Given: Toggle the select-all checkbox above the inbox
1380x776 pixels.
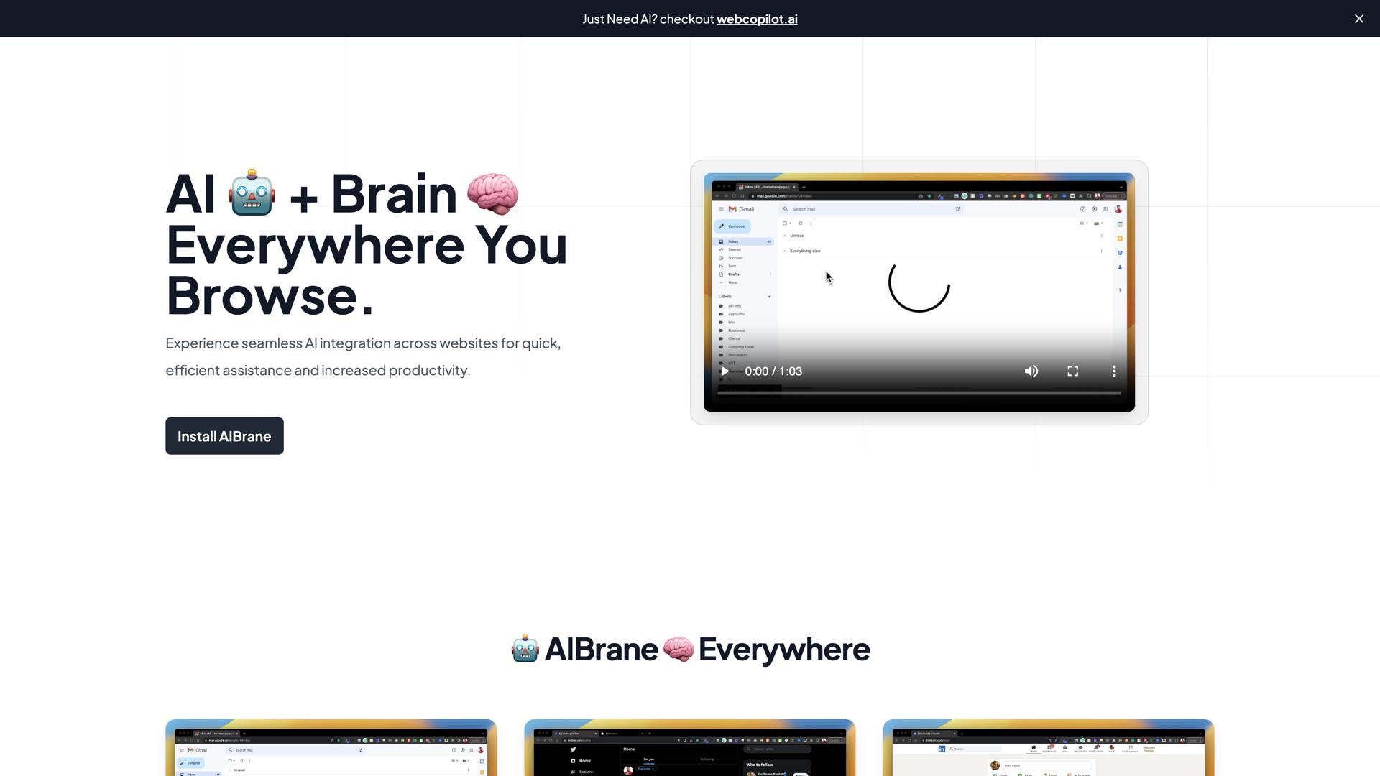Looking at the screenshot, I should coord(784,223).
